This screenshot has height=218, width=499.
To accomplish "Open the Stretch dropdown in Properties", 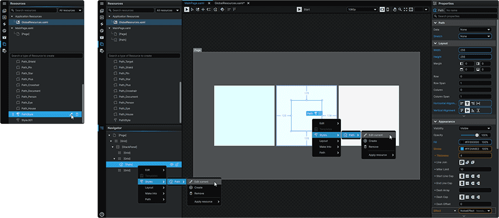I will 475,36.
